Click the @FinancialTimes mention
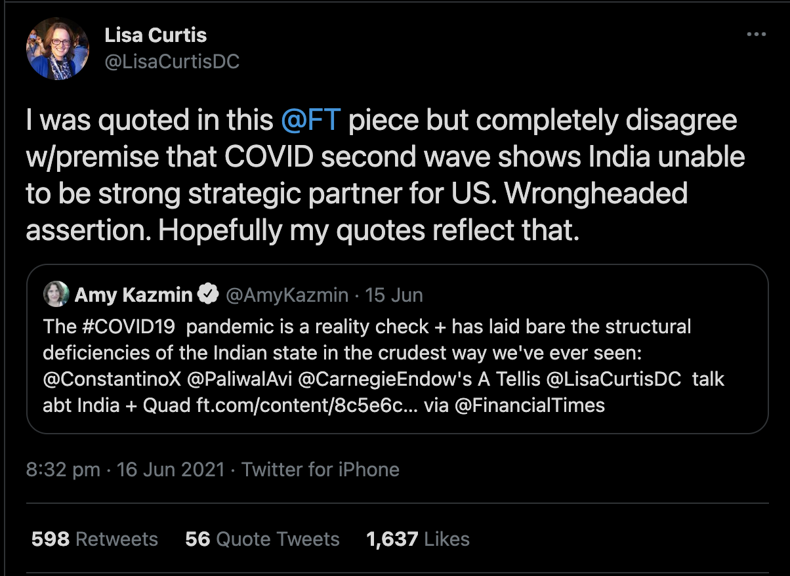 (x=530, y=405)
